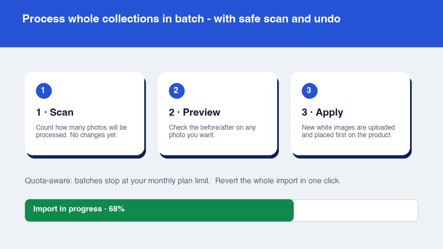Screen dimensions: 443x249
Task: Click the 'Quota-aware' batches sentence
Action: (x=118, y=181)
